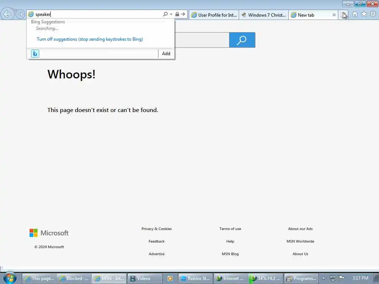This screenshot has width=379, height=284.
Task: Switch to MSN - Int... taskbar window
Action: pyautogui.click(x=109, y=278)
